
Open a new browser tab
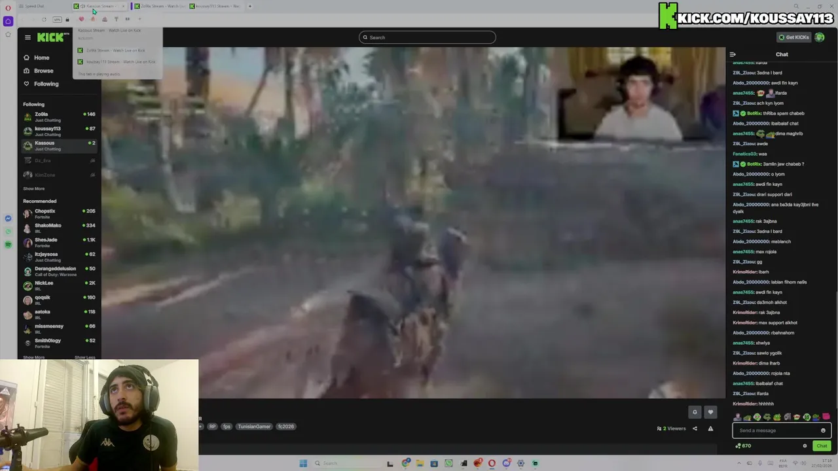point(249,6)
